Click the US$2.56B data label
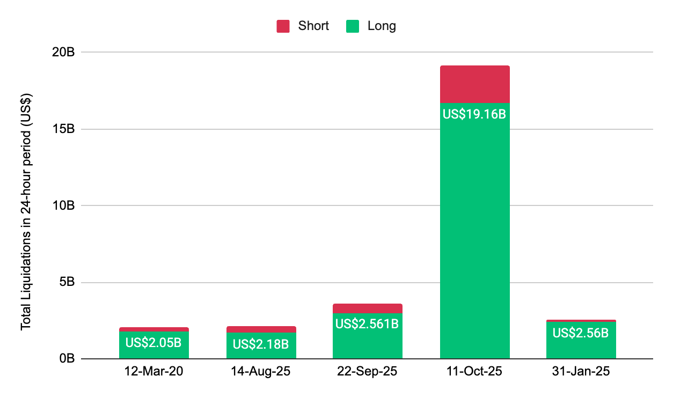This screenshot has width=673, height=398. pyautogui.click(x=581, y=333)
